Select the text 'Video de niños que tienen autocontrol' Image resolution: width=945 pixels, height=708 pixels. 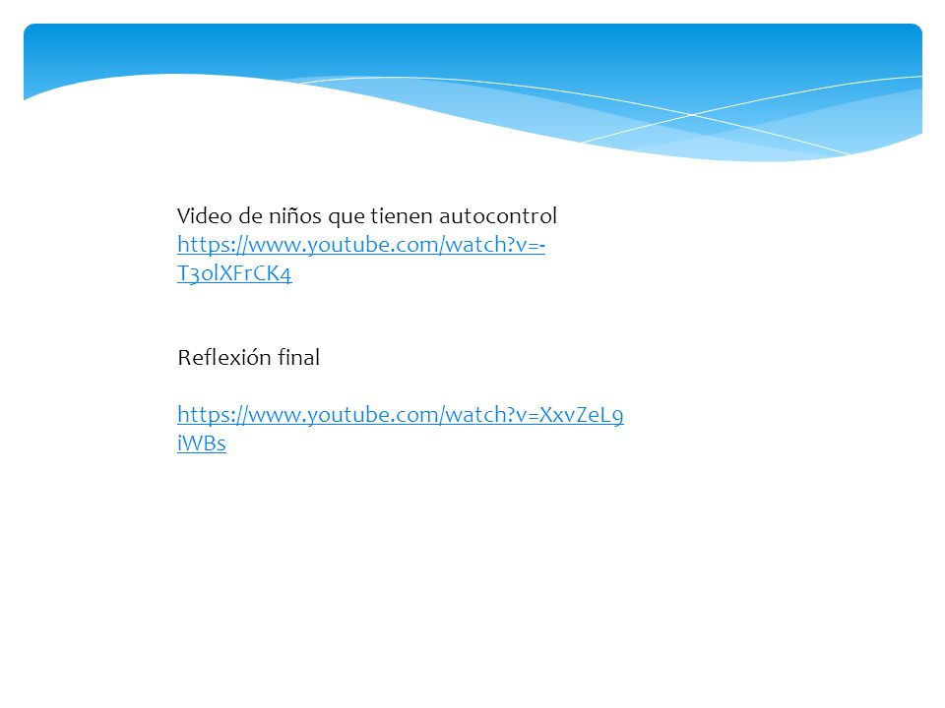pyautogui.click(x=367, y=215)
